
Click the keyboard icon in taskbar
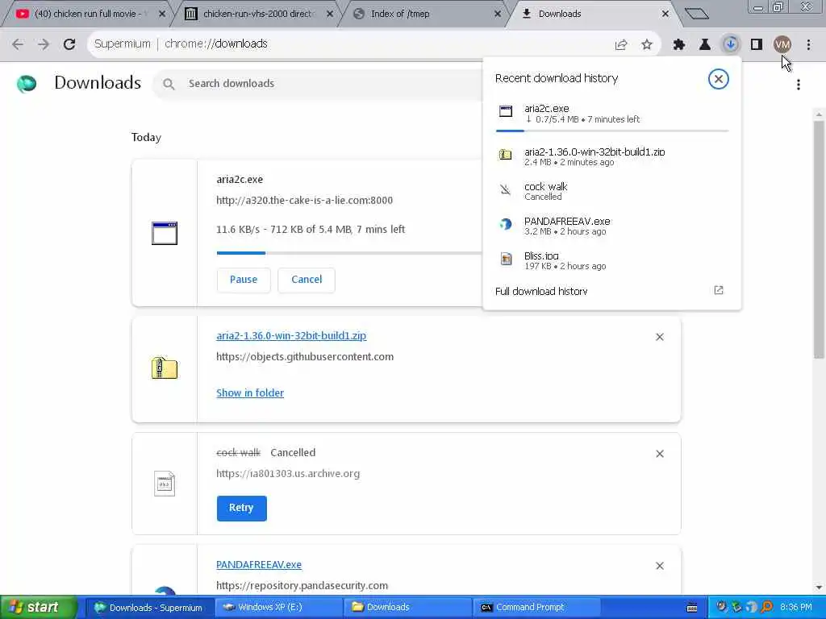point(692,608)
